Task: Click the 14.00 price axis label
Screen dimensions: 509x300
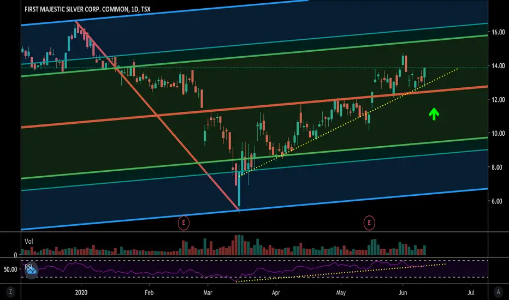Action: pyautogui.click(x=498, y=66)
